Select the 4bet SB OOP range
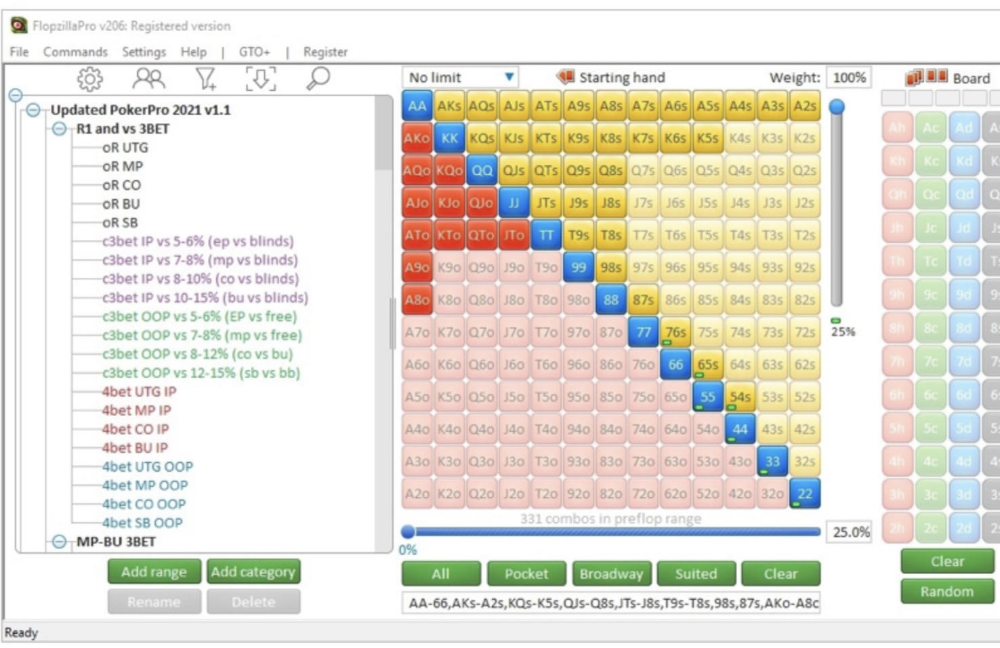The width and height of the screenshot is (1000, 648). pos(142,523)
